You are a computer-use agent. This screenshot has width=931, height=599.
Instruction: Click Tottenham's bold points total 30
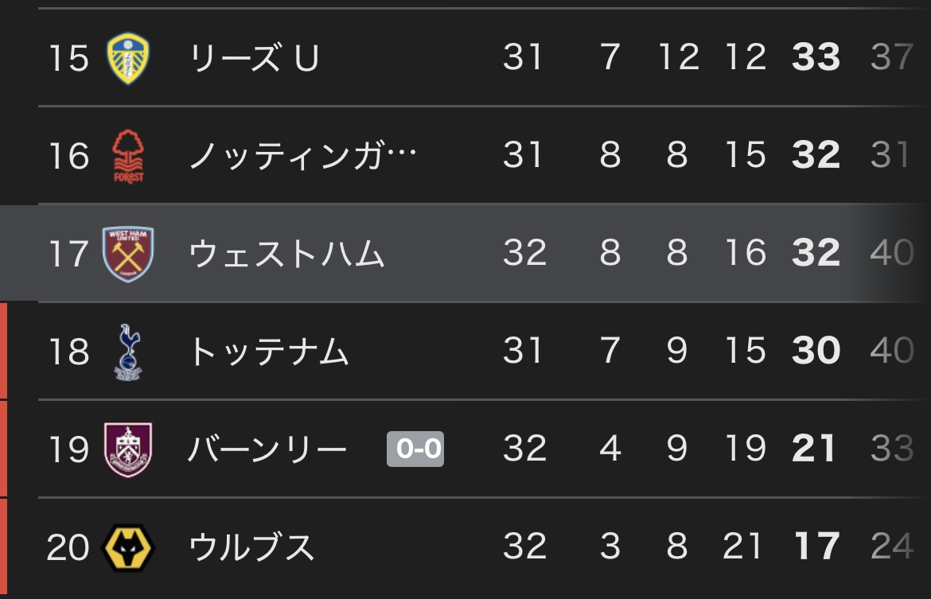pyautogui.click(x=816, y=352)
